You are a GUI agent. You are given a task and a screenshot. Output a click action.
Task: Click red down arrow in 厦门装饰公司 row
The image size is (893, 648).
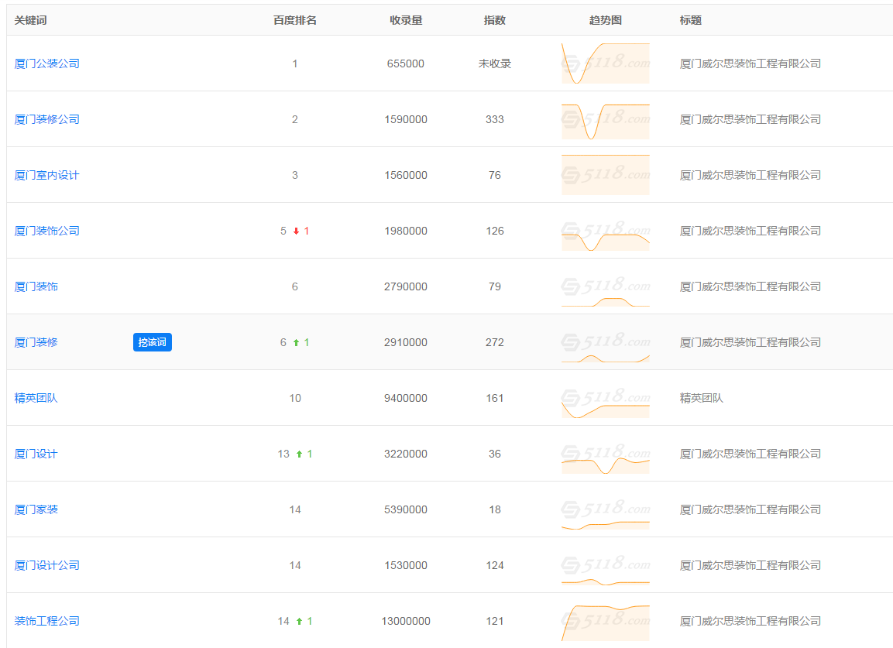tap(296, 231)
